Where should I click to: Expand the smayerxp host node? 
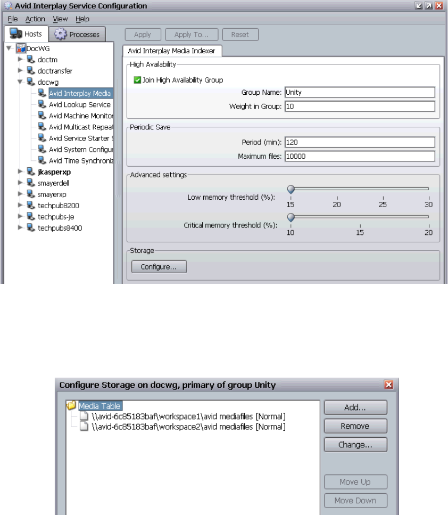20,194
